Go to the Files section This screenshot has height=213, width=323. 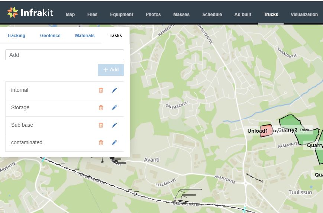[92, 14]
